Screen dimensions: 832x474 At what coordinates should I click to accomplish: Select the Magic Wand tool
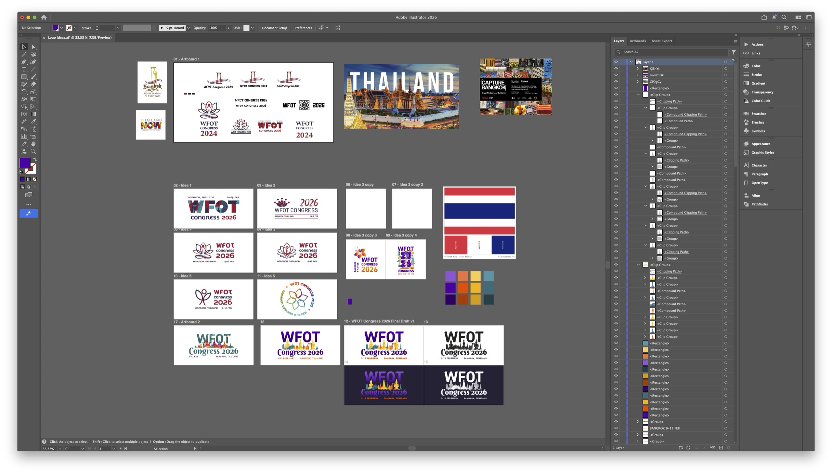24,54
